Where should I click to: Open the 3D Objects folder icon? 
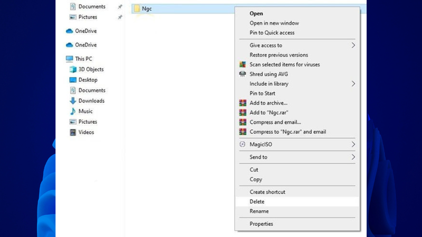click(73, 70)
